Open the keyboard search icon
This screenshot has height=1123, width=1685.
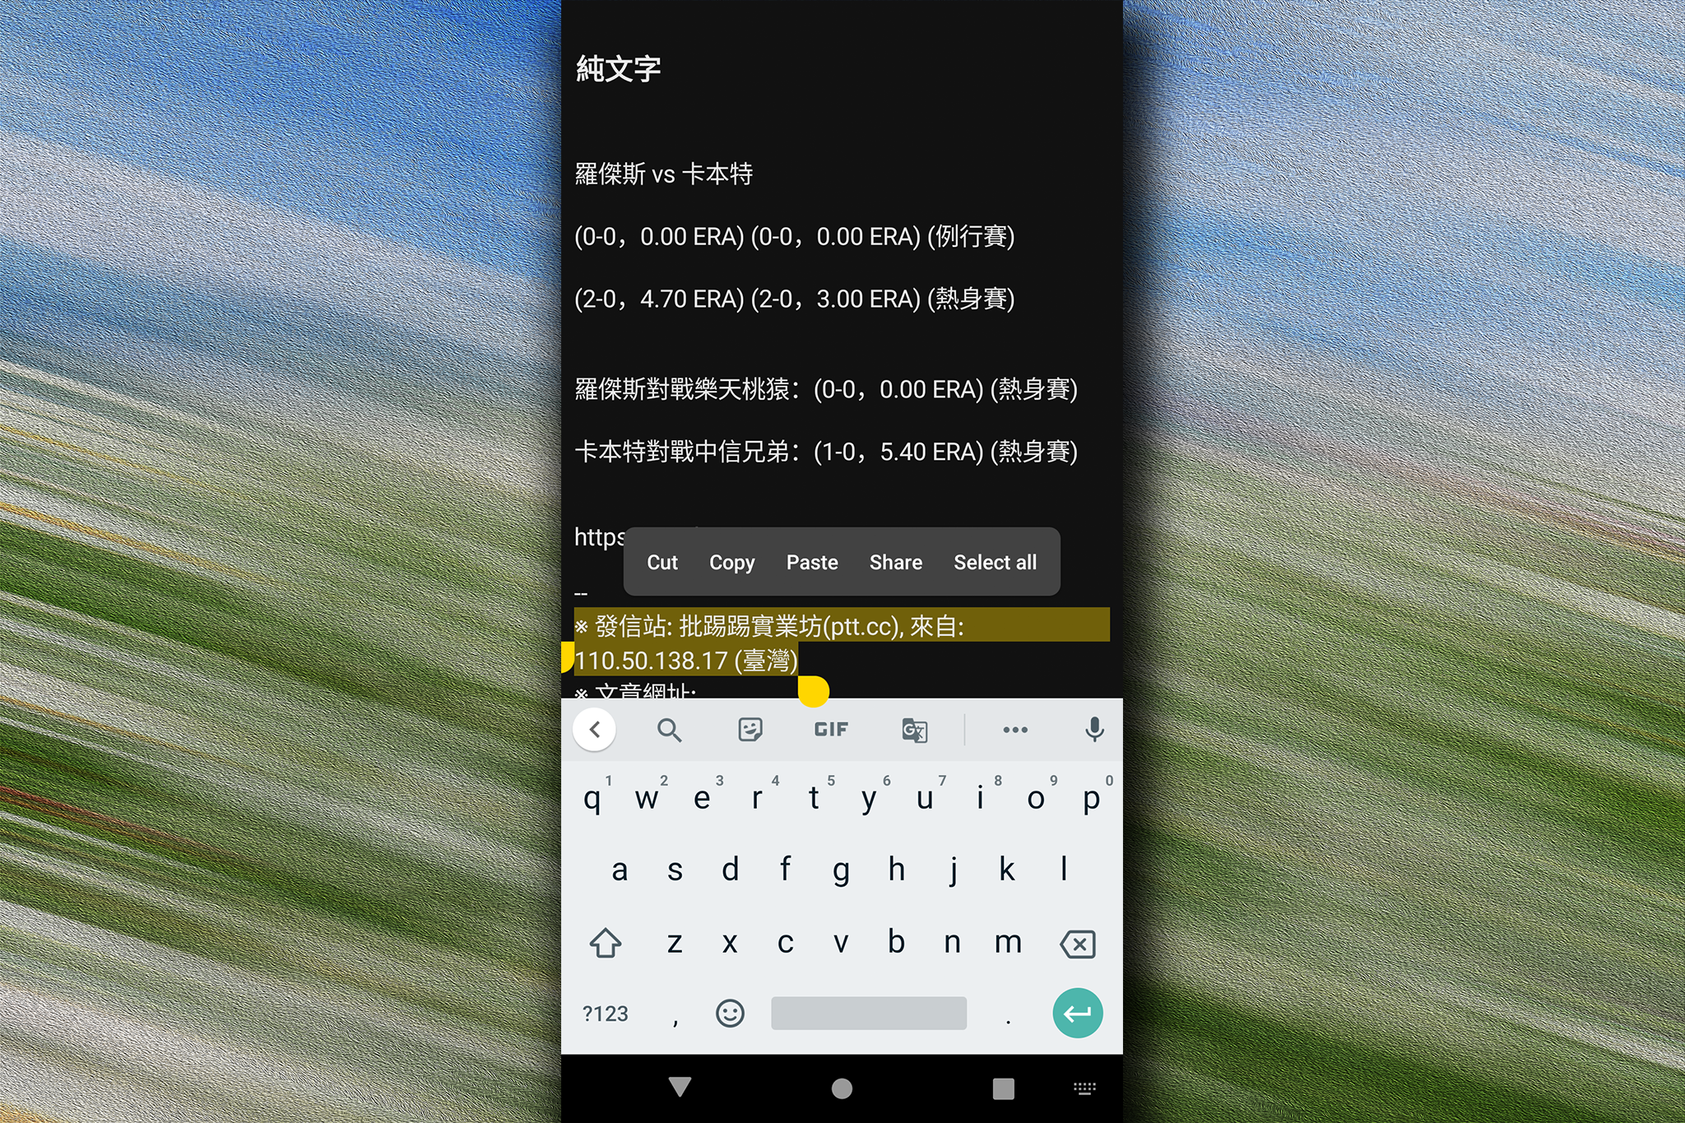click(669, 730)
